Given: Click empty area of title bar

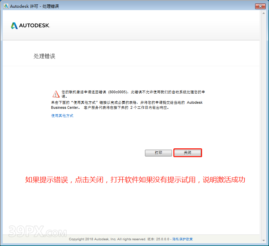Looking at the screenshot, I should click(x=152, y=6).
